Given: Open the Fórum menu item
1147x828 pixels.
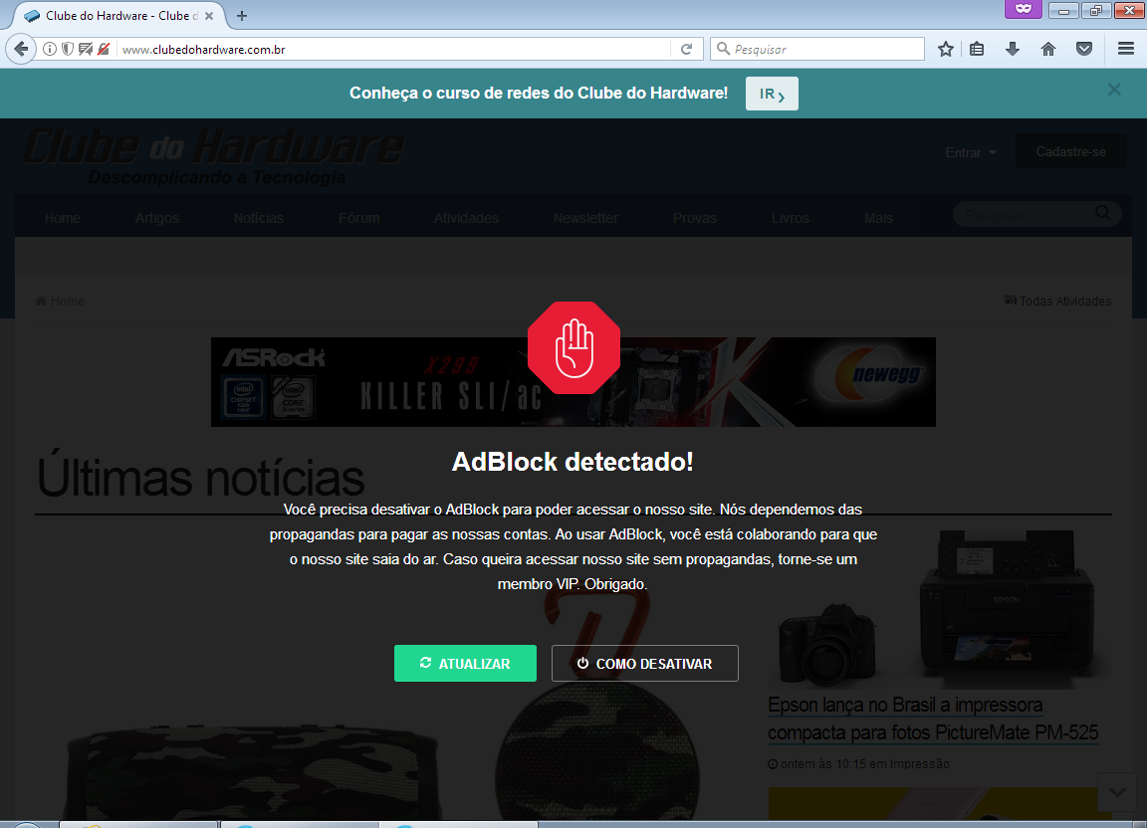Looking at the screenshot, I should [x=358, y=218].
